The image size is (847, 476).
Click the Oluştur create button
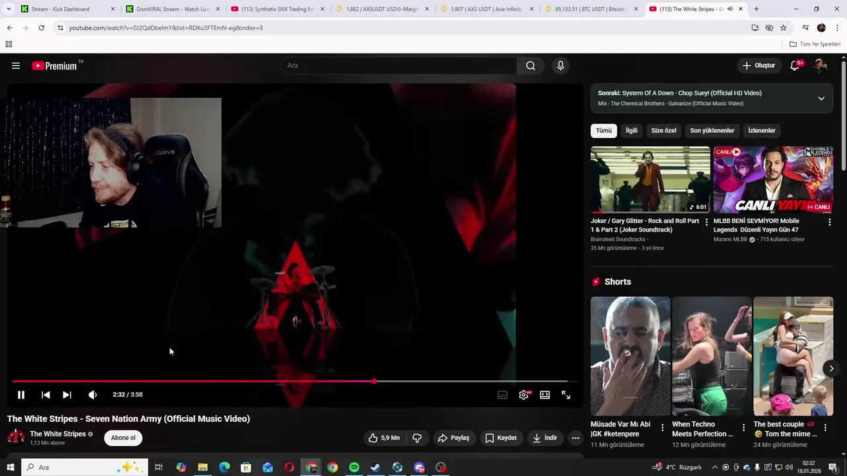(758, 65)
